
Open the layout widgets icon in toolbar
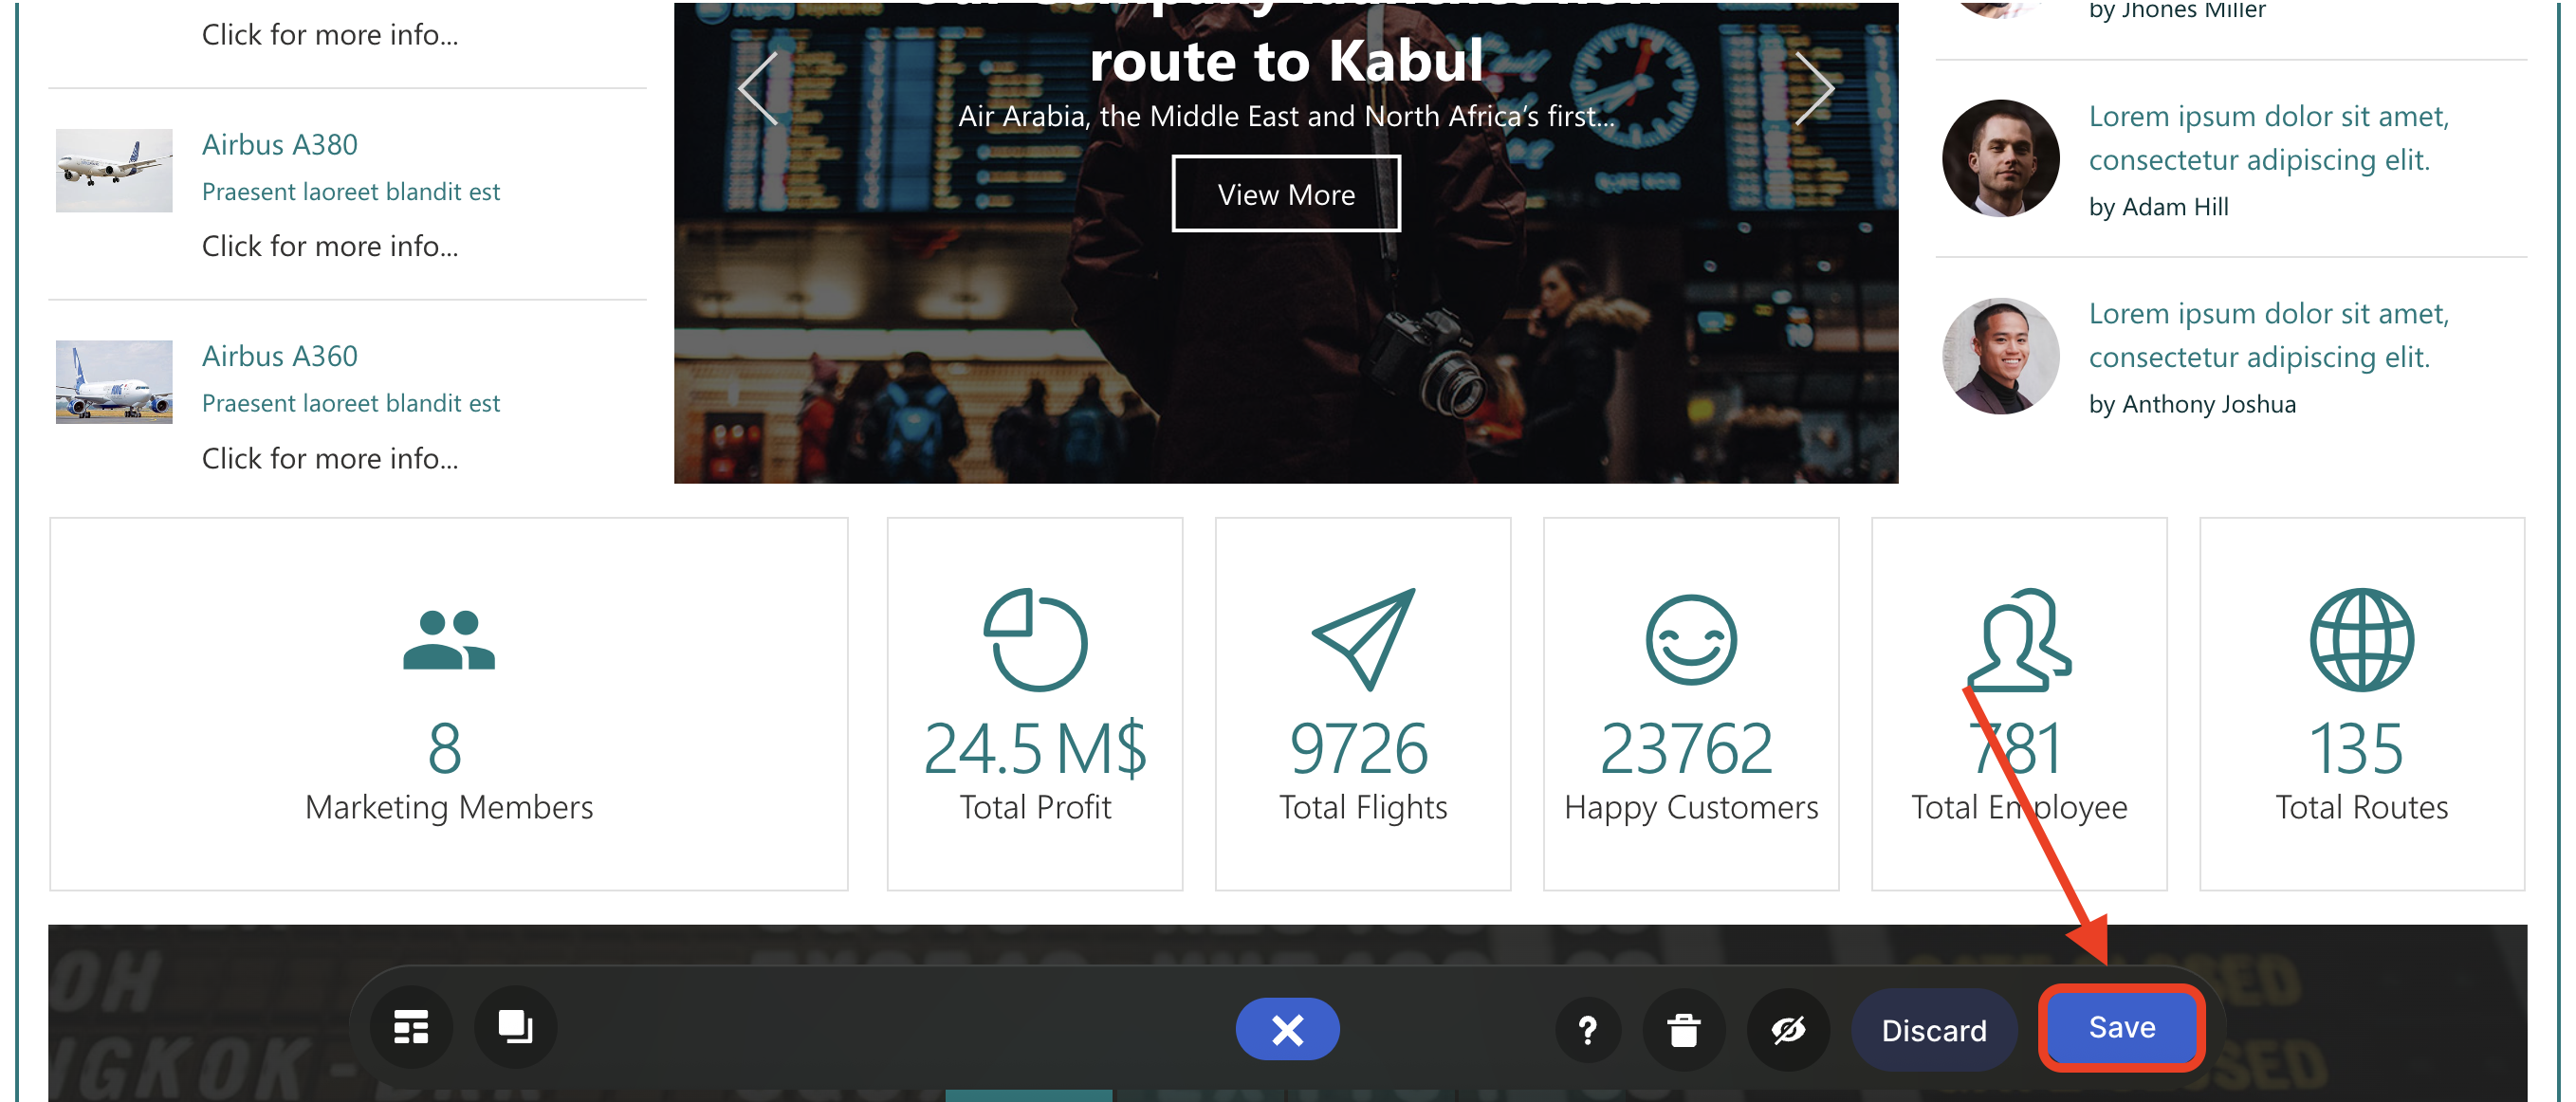(411, 1027)
